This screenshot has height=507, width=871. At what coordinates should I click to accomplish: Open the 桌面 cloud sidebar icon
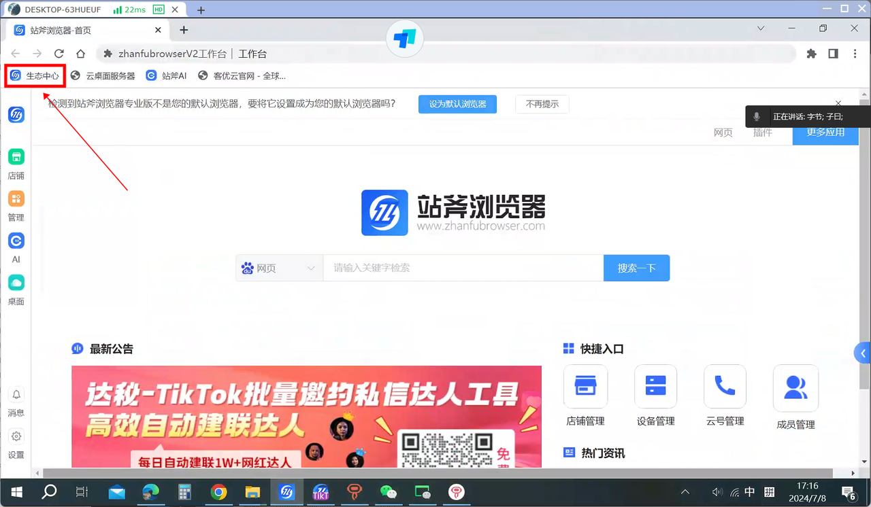click(x=16, y=283)
